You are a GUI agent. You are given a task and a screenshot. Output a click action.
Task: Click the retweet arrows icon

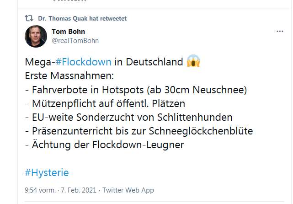(29, 18)
